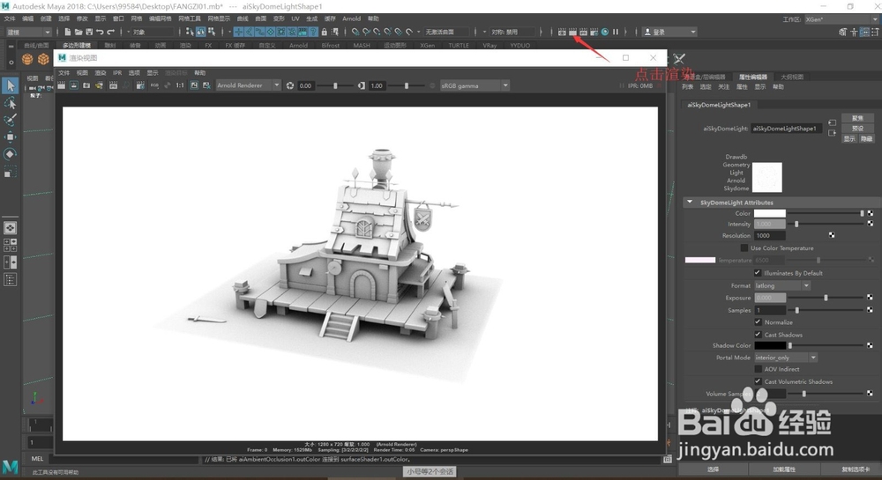Click Select button at Attribute Editor bottom
Screen dimensions: 882x480
(x=714, y=469)
